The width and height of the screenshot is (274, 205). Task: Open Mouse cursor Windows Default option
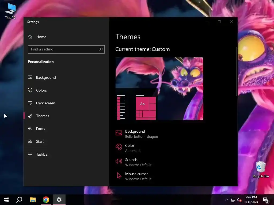click(134, 176)
